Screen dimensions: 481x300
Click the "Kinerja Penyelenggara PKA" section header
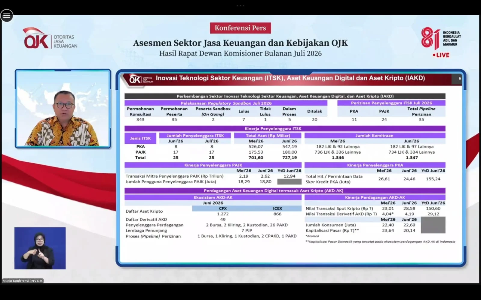375,165
